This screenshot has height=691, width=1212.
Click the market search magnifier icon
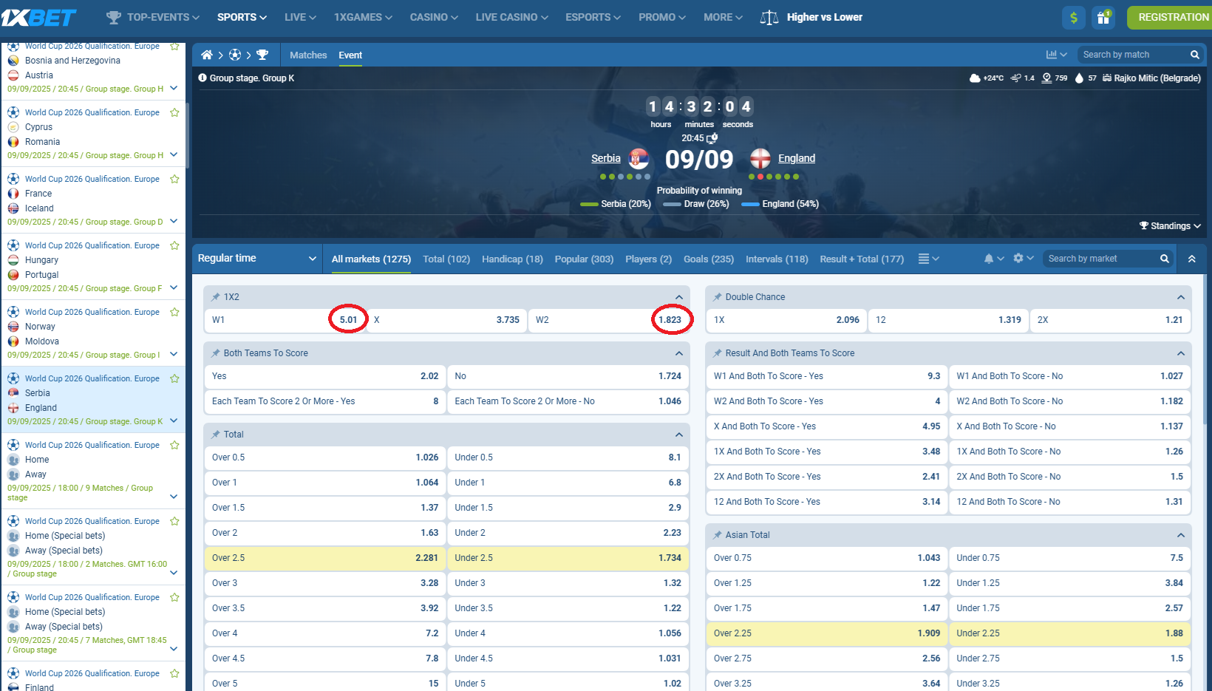(x=1165, y=259)
